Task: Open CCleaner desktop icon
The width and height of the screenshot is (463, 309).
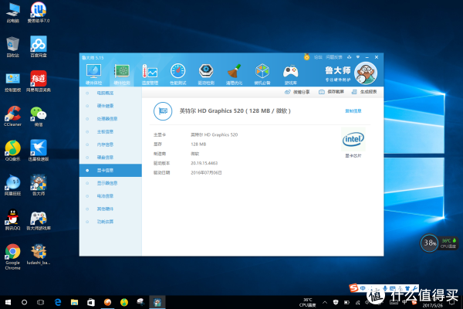Action: coord(12,117)
